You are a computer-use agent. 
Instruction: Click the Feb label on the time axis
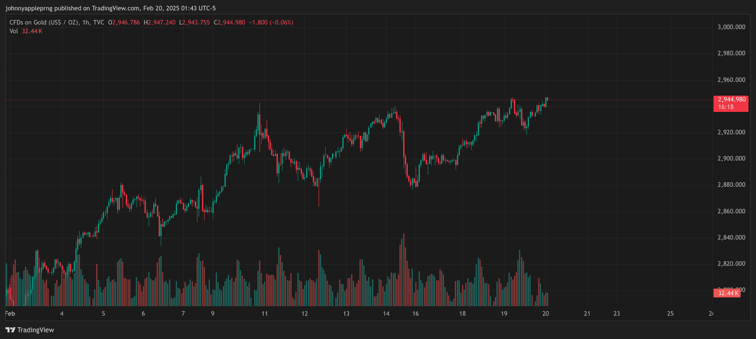click(x=10, y=314)
